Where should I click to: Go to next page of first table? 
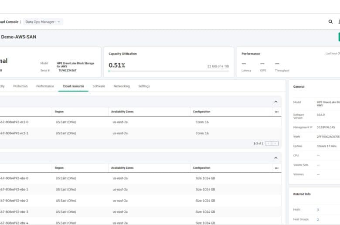[275, 143]
